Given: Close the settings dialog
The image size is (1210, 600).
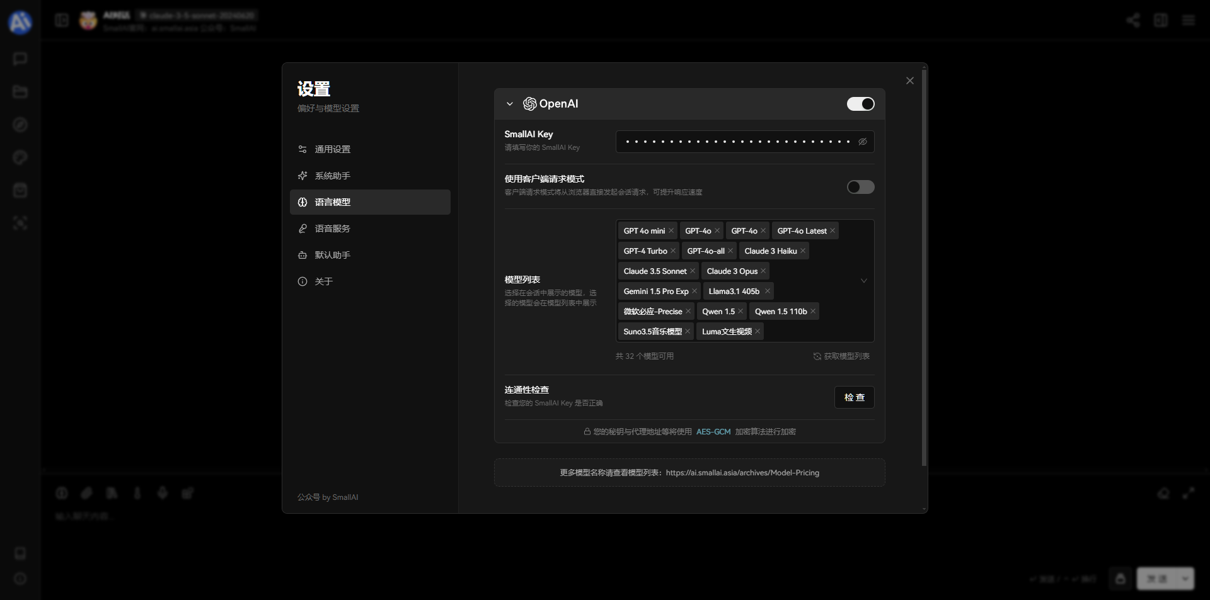Looking at the screenshot, I should (909, 81).
